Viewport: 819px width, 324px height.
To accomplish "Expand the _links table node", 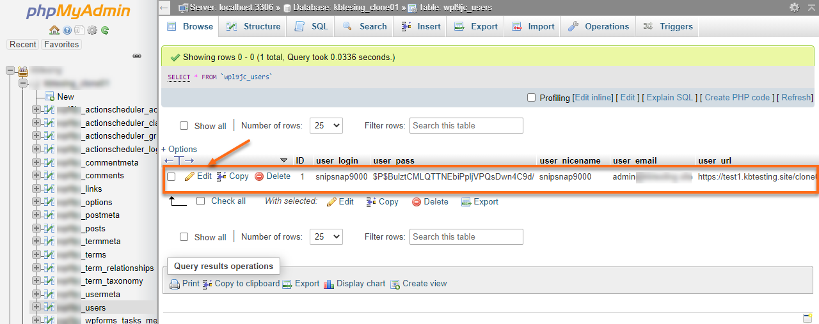I will click(x=36, y=189).
